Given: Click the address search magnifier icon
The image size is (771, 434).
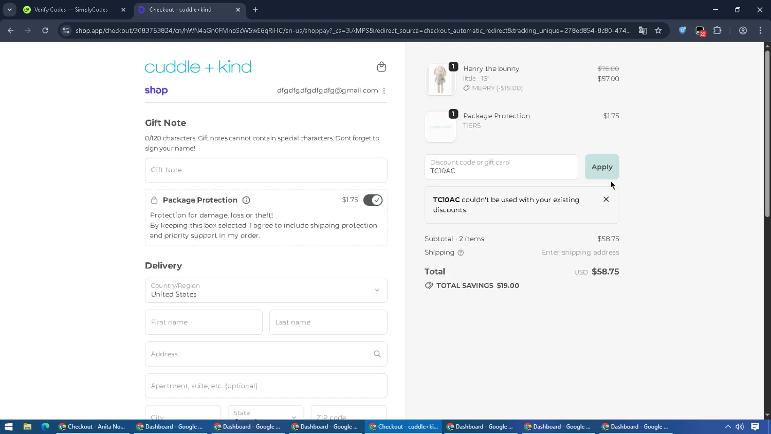Looking at the screenshot, I should (x=377, y=354).
